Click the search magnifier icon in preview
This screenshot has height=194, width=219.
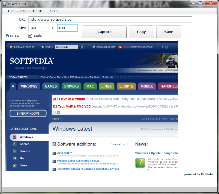43,47
